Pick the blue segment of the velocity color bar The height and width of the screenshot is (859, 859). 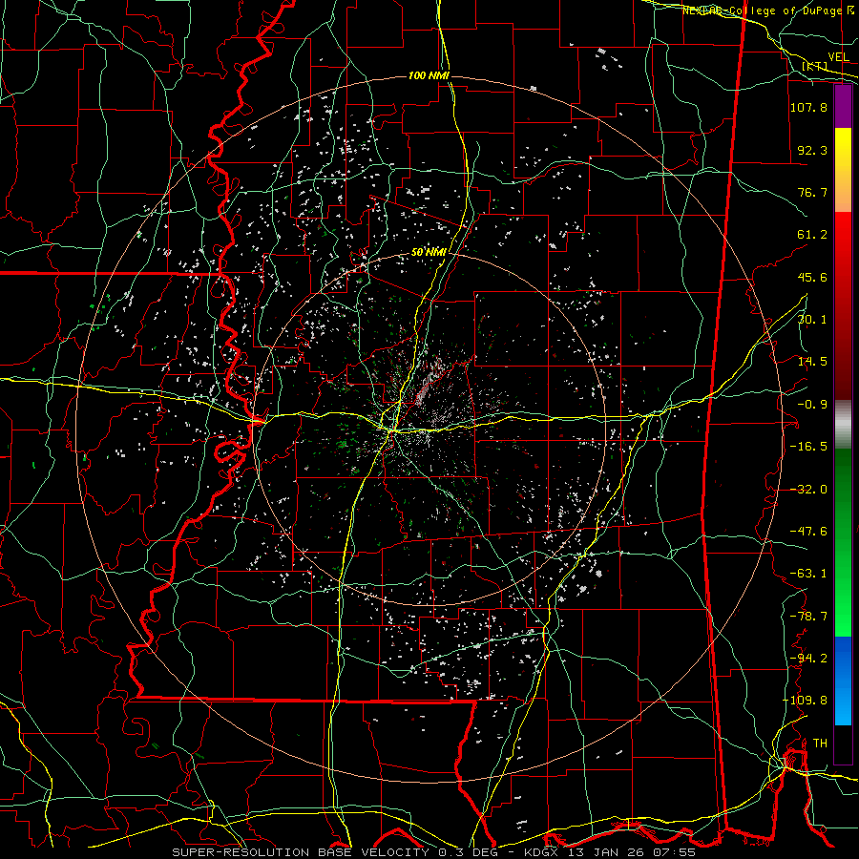[843, 681]
